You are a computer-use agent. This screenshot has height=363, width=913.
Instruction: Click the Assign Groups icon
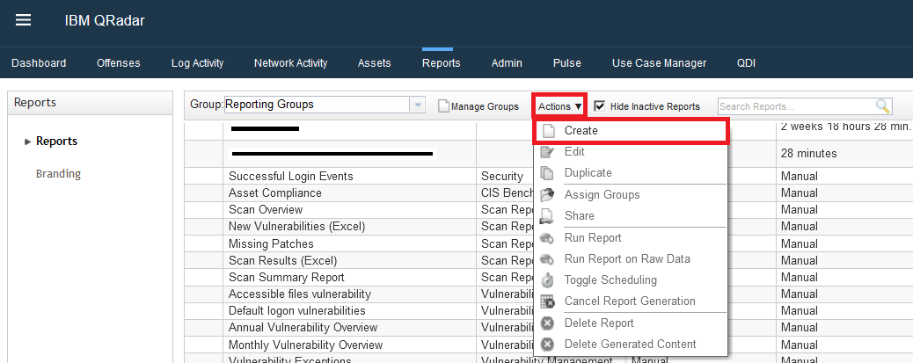[547, 195]
